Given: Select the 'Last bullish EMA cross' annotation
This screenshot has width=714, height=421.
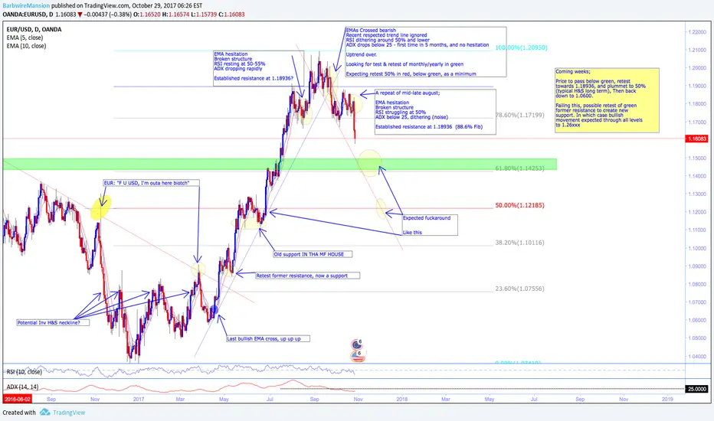Looking at the screenshot, I should coord(268,338).
